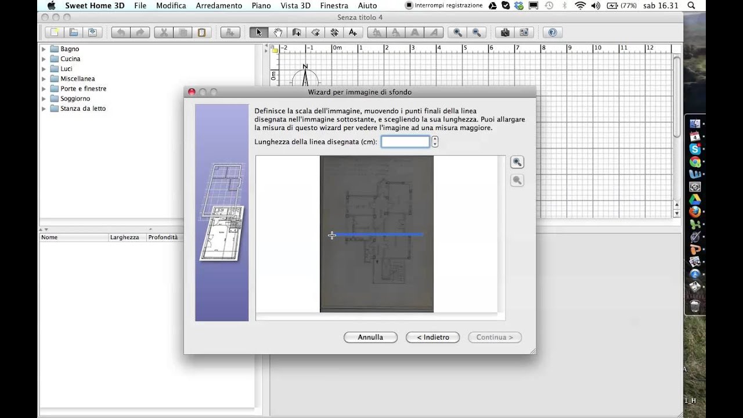Screen dimensions: 743x418
Task: Click the Open home folder icon
Action: point(73,33)
